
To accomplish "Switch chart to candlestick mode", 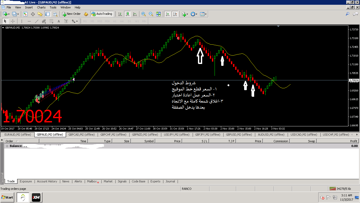I will click(127, 14).
